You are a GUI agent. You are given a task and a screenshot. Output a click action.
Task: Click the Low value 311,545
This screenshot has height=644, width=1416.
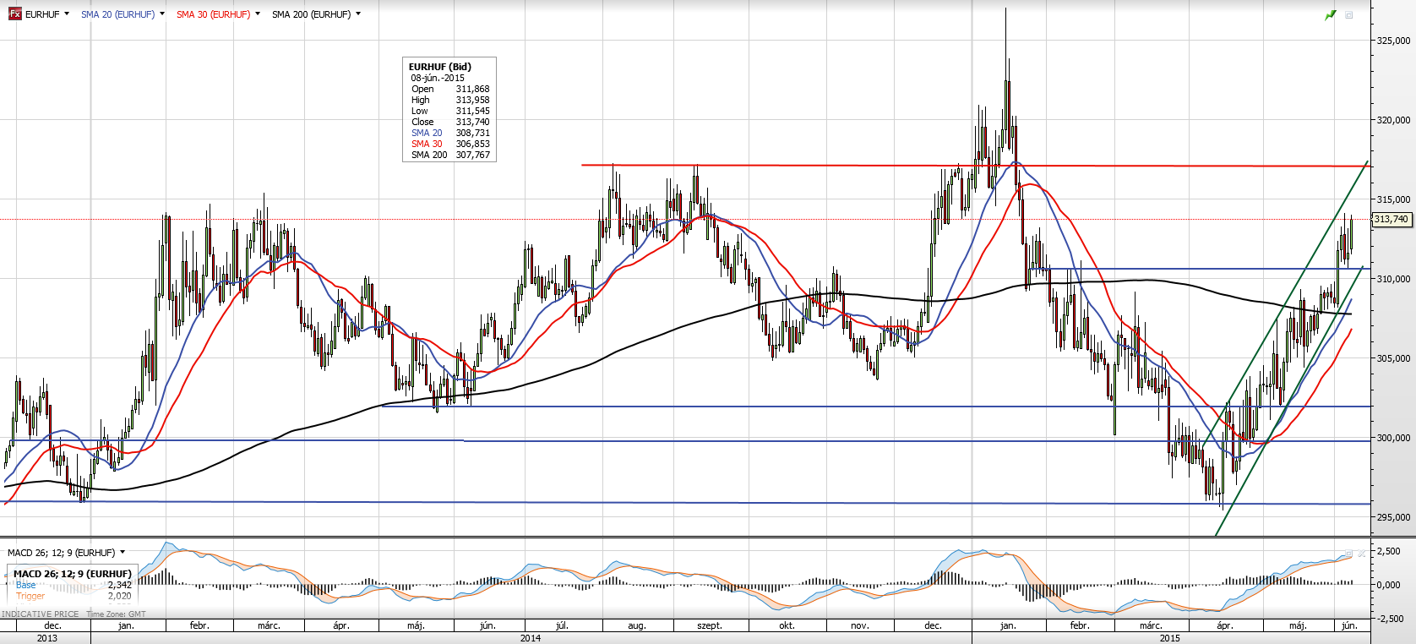473,111
